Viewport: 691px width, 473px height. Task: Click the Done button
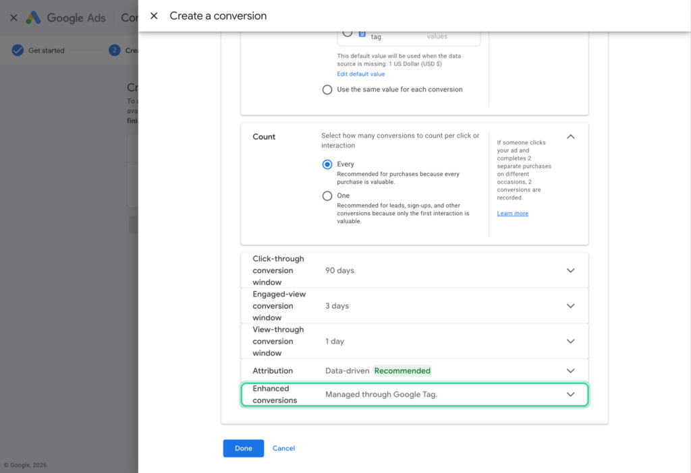tap(243, 448)
